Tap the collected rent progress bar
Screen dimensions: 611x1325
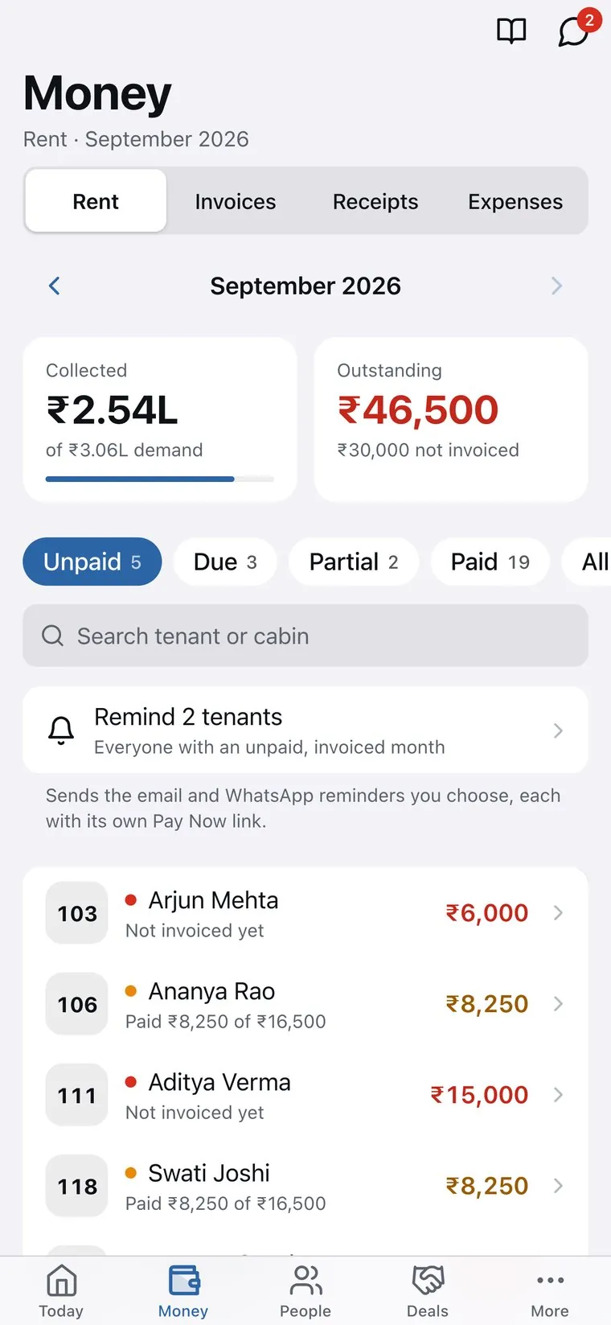[x=160, y=479]
